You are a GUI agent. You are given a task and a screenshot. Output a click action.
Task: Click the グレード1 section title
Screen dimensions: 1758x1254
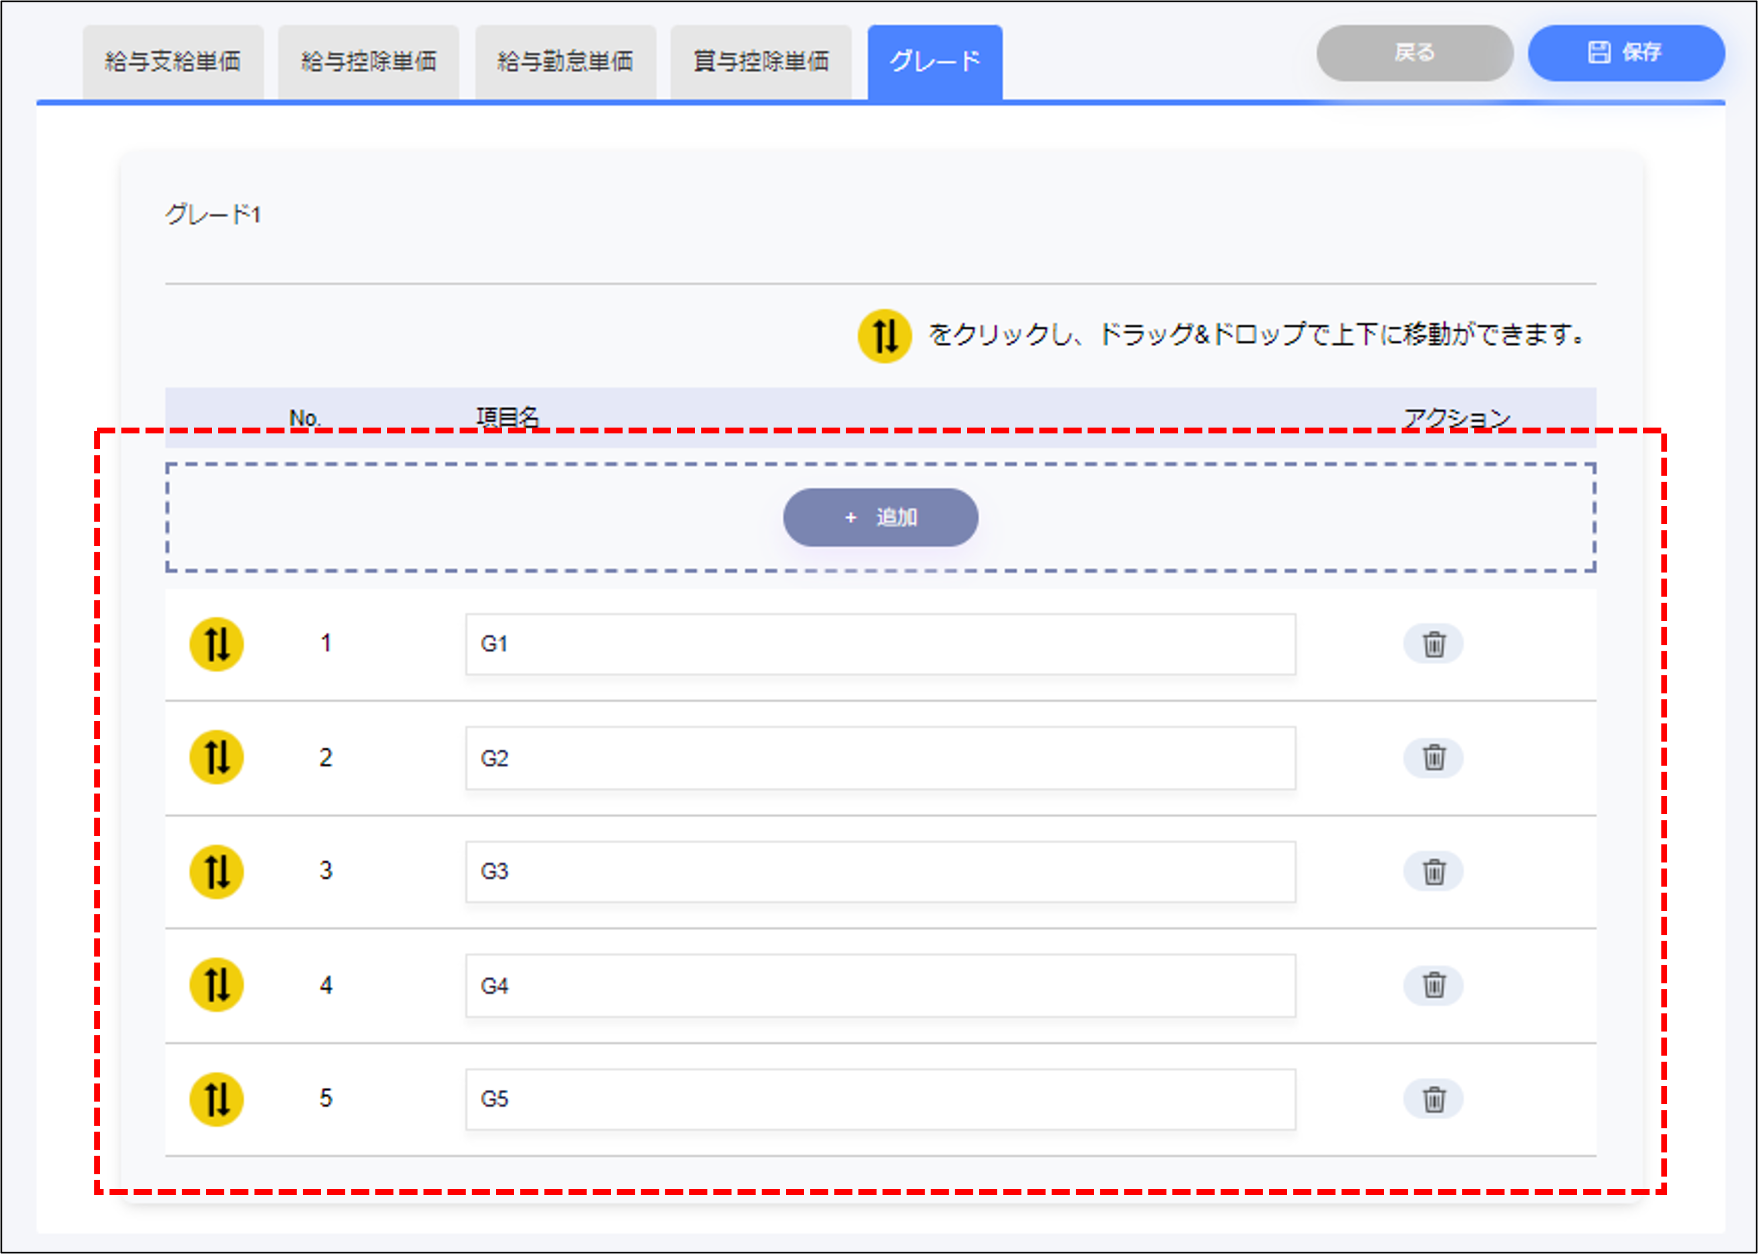(x=214, y=214)
